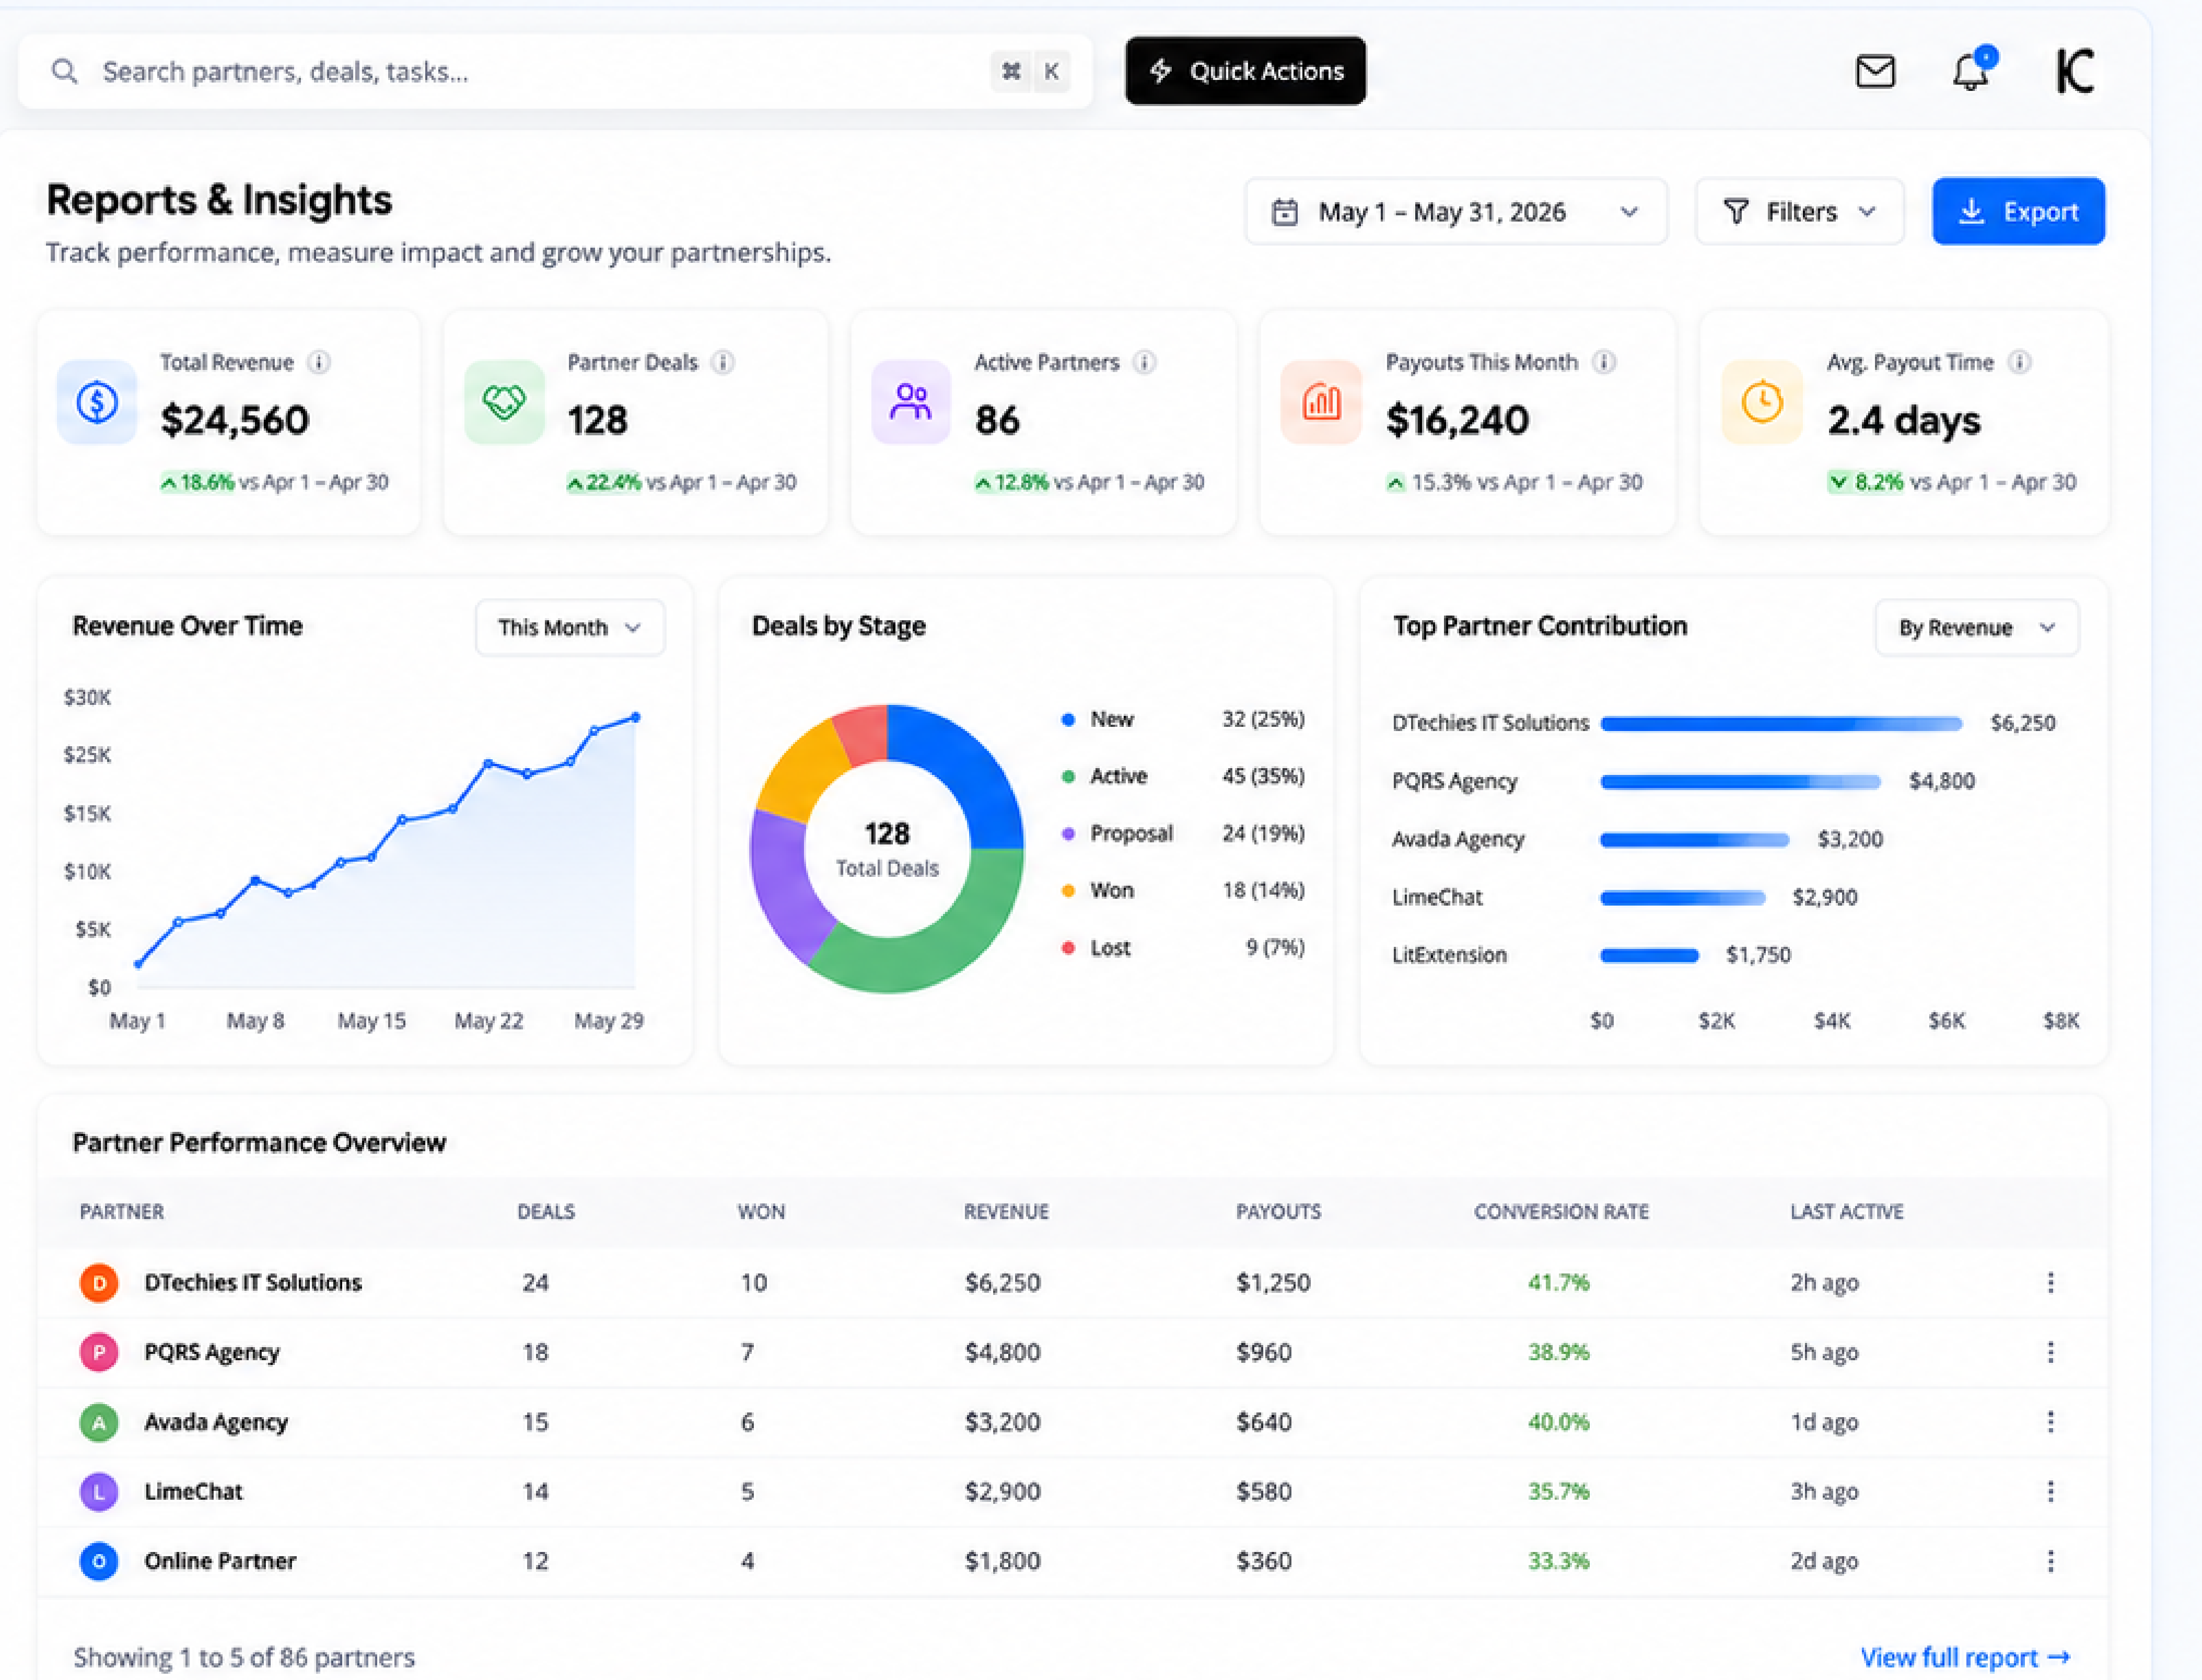Viewport: 2202px width, 1680px height.
Task: Click the Online Partner blue avatar
Action: [x=99, y=1561]
